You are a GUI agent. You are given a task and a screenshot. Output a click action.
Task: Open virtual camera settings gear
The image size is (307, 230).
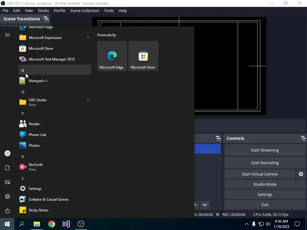click(x=301, y=174)
